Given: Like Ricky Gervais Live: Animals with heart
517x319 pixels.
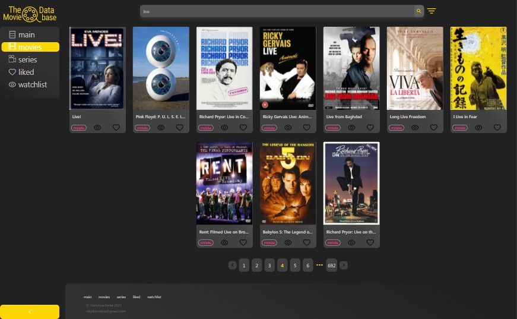Looking at the screenshot, I should point(307,127).
